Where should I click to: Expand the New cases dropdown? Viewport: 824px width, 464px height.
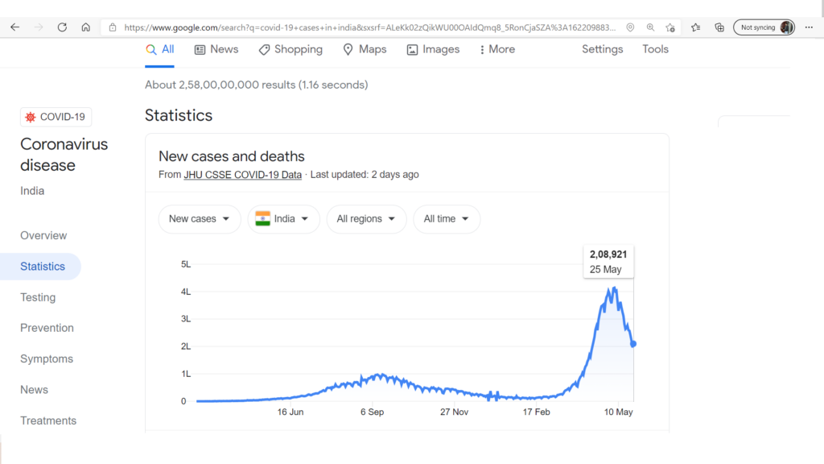200,219
